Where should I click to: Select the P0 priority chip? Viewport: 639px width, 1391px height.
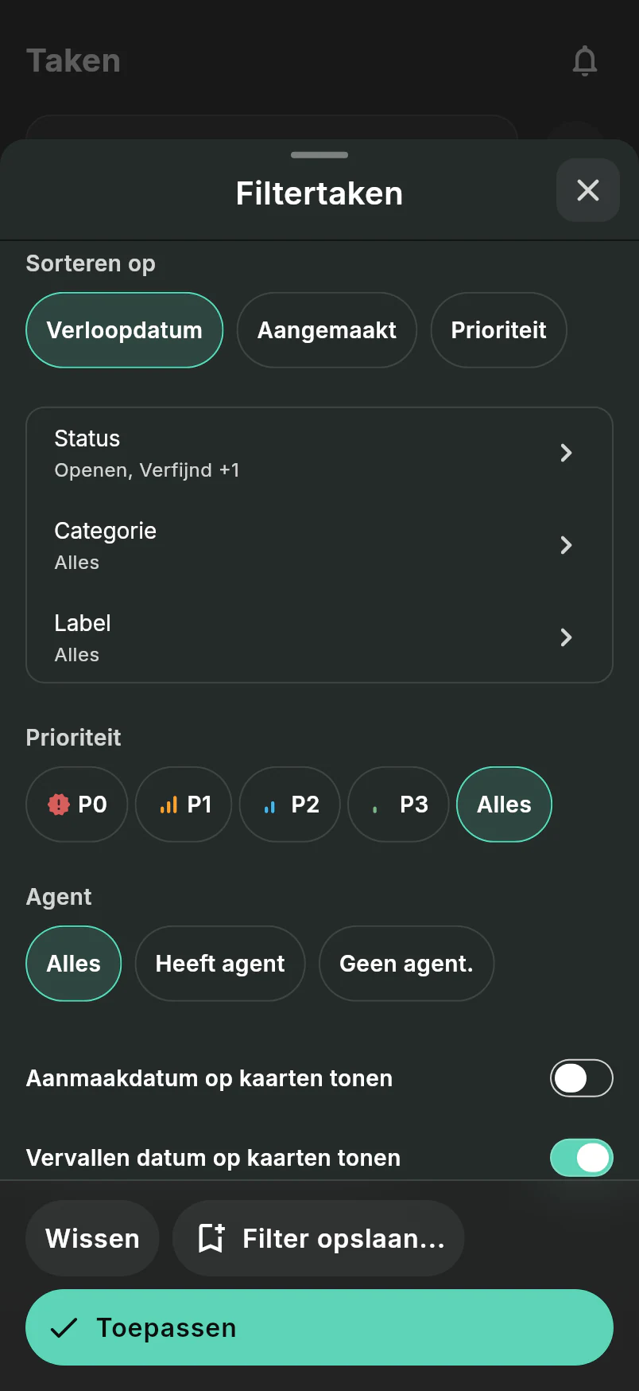(77, 805)
